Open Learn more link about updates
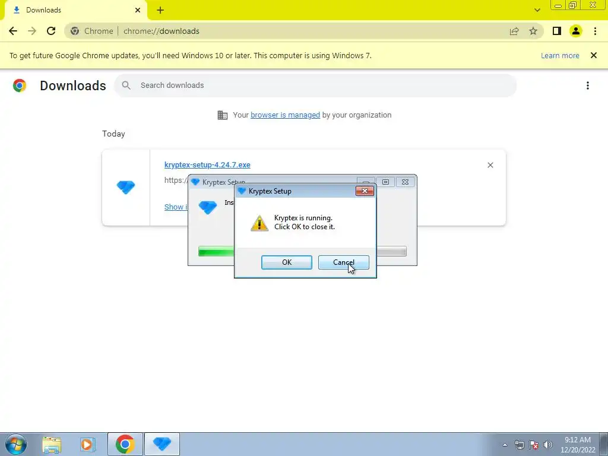 click(560, 55)
